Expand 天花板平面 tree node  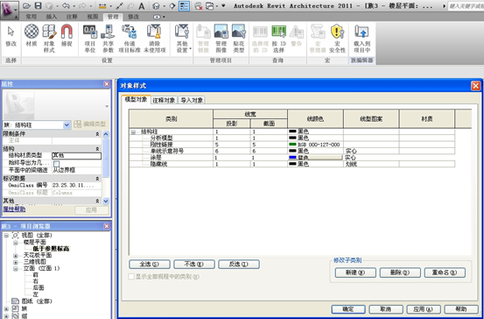tap(16, 256)
